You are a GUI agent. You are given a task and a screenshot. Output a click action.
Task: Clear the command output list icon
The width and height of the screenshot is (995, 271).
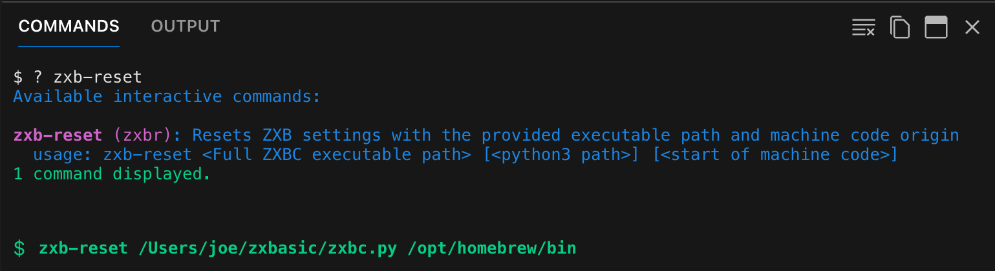pyautogui.click(x=863, y=27)
